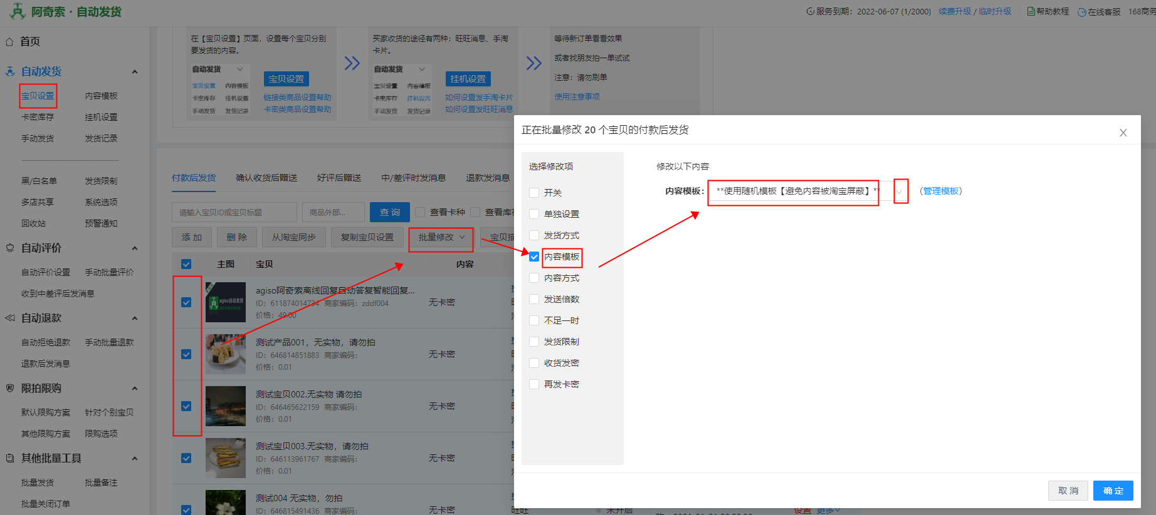Select the 内容模板 combo box field
This screenshot has height=515, width=1156.
(x=808, y=191)
